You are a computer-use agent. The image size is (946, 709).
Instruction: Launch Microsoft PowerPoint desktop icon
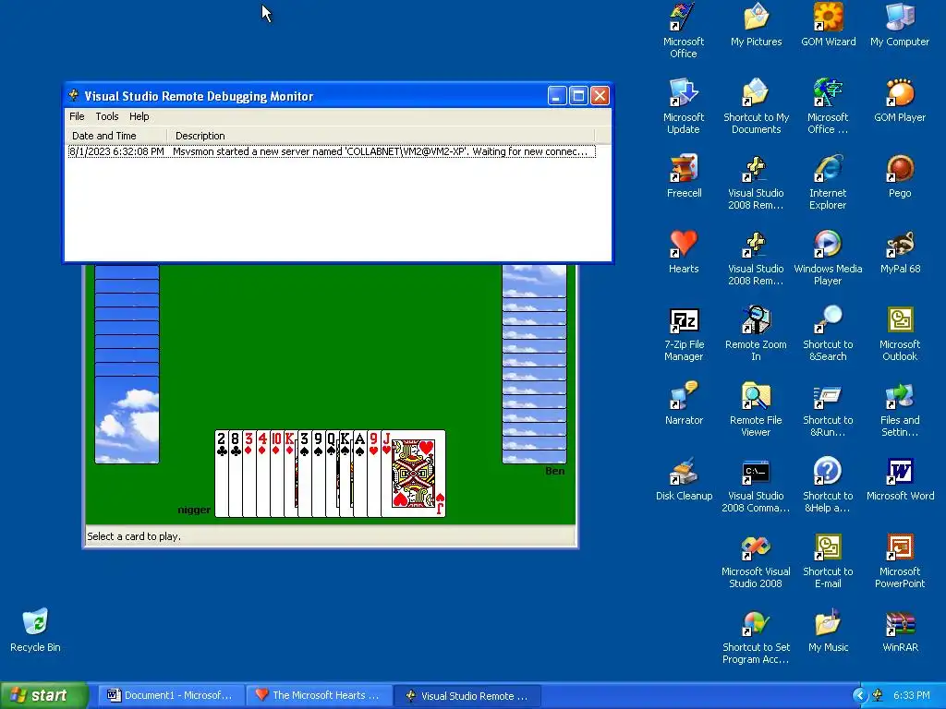point(900,560)
